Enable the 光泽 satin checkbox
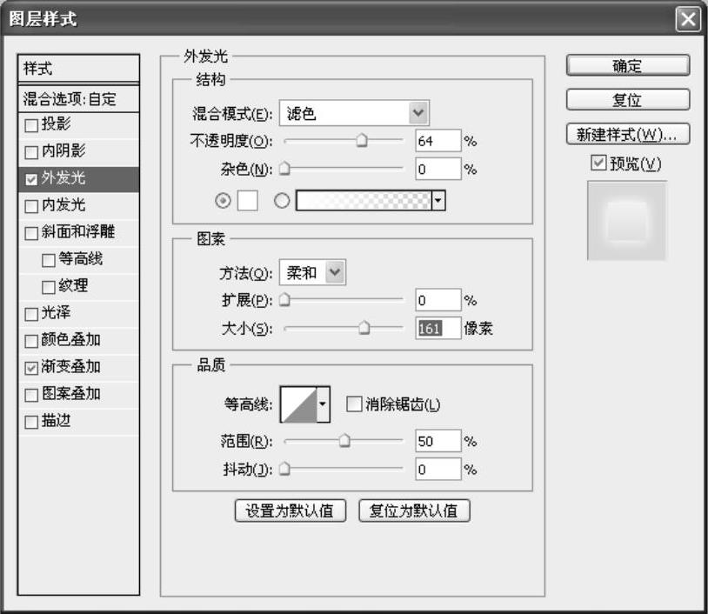 point(31,314)
